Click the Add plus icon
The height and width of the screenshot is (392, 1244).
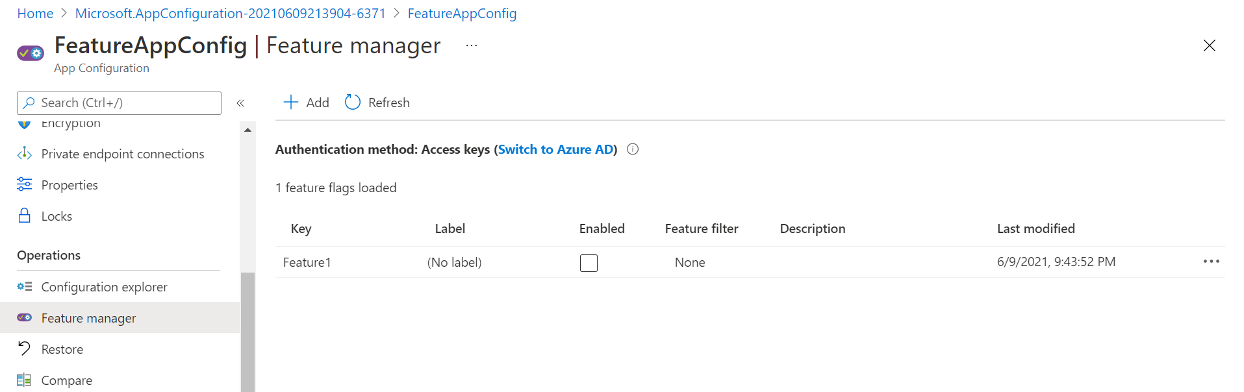(x=290, y=103)
